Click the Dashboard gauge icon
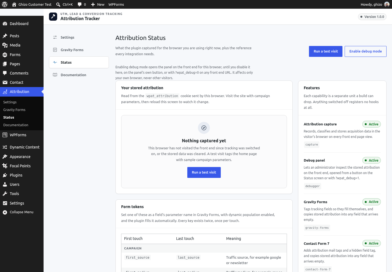Image resolution: width=392 pixels, height=272 pixels. [5, 24]
